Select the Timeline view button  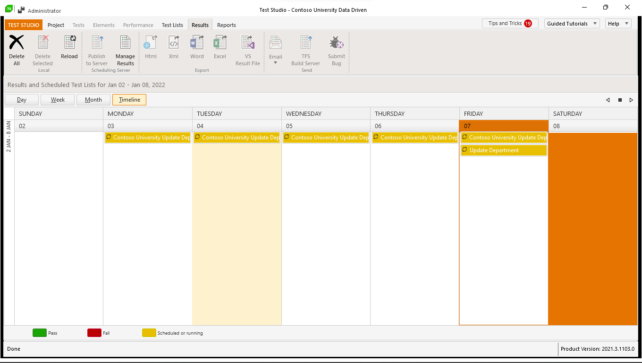coord(129,100)
